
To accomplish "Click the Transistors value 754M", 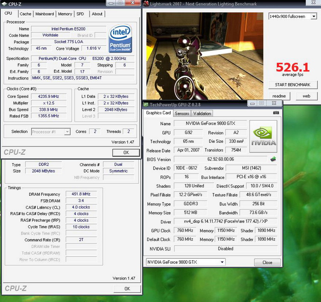I will pyautogui.click(x=236, y=150).
